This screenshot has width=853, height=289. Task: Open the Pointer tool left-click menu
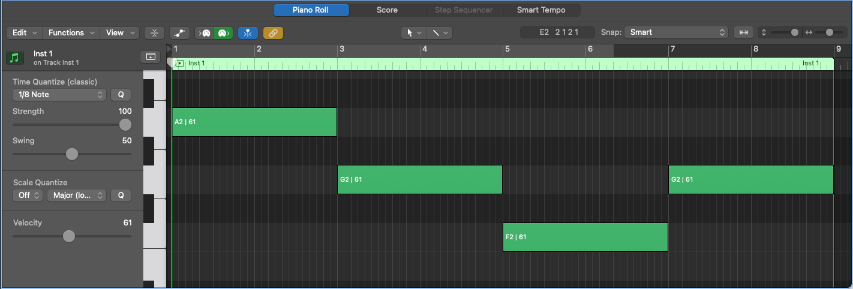[413, 33]
